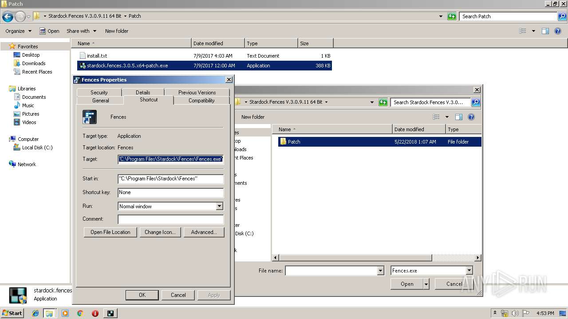Click search icon in the file dialog search box

point(476,102)
